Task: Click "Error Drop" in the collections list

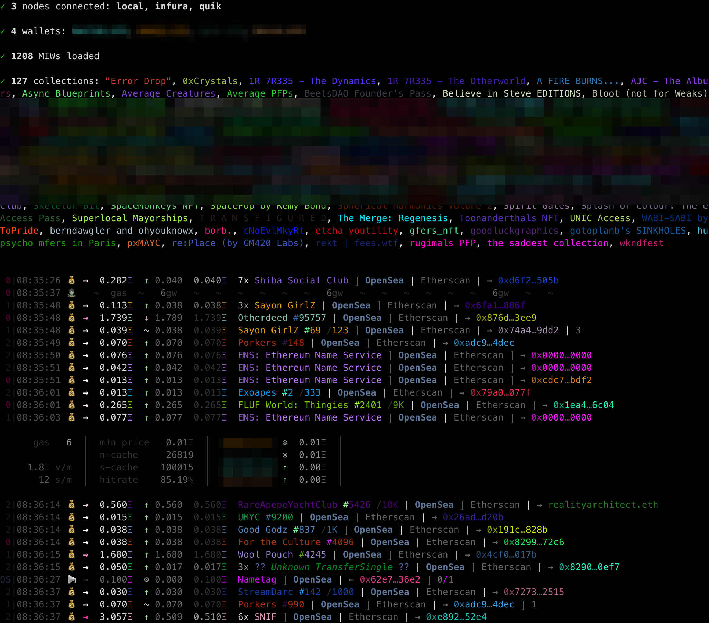Action: point(138,81)
